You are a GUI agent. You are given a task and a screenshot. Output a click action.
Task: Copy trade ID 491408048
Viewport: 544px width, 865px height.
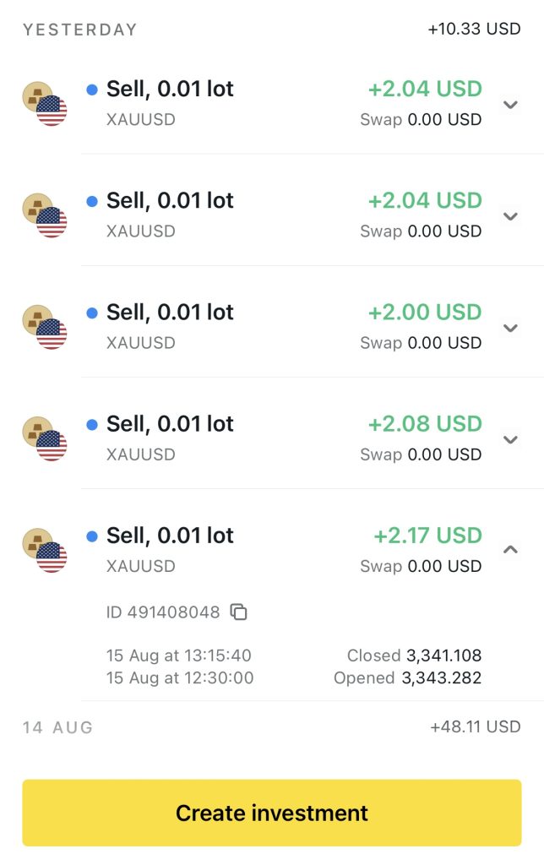(x=239, y=612)
